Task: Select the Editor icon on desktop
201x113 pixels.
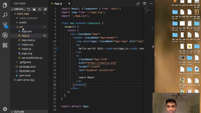Action: click(197, 71)
